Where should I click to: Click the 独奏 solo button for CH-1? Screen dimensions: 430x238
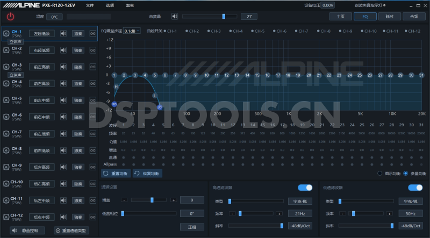pyautogui.click(x=78, y=34)
